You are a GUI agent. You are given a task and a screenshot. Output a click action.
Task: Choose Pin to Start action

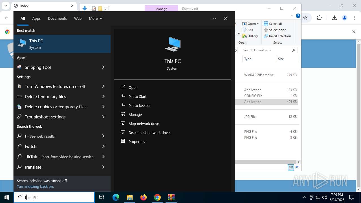[137, 96]
